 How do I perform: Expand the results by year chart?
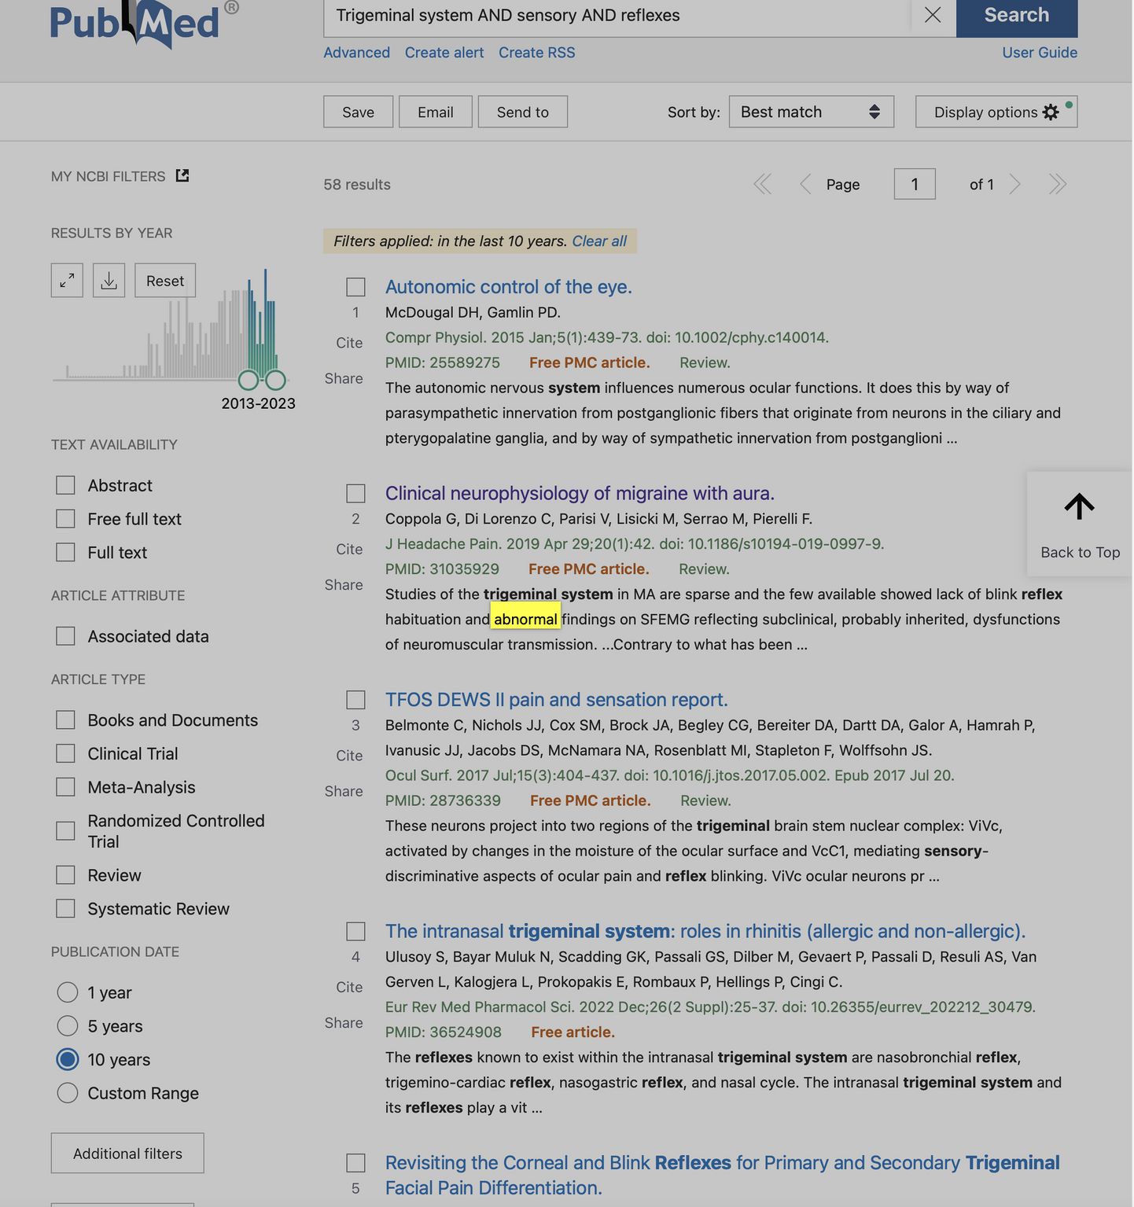[x=67, y=281]
